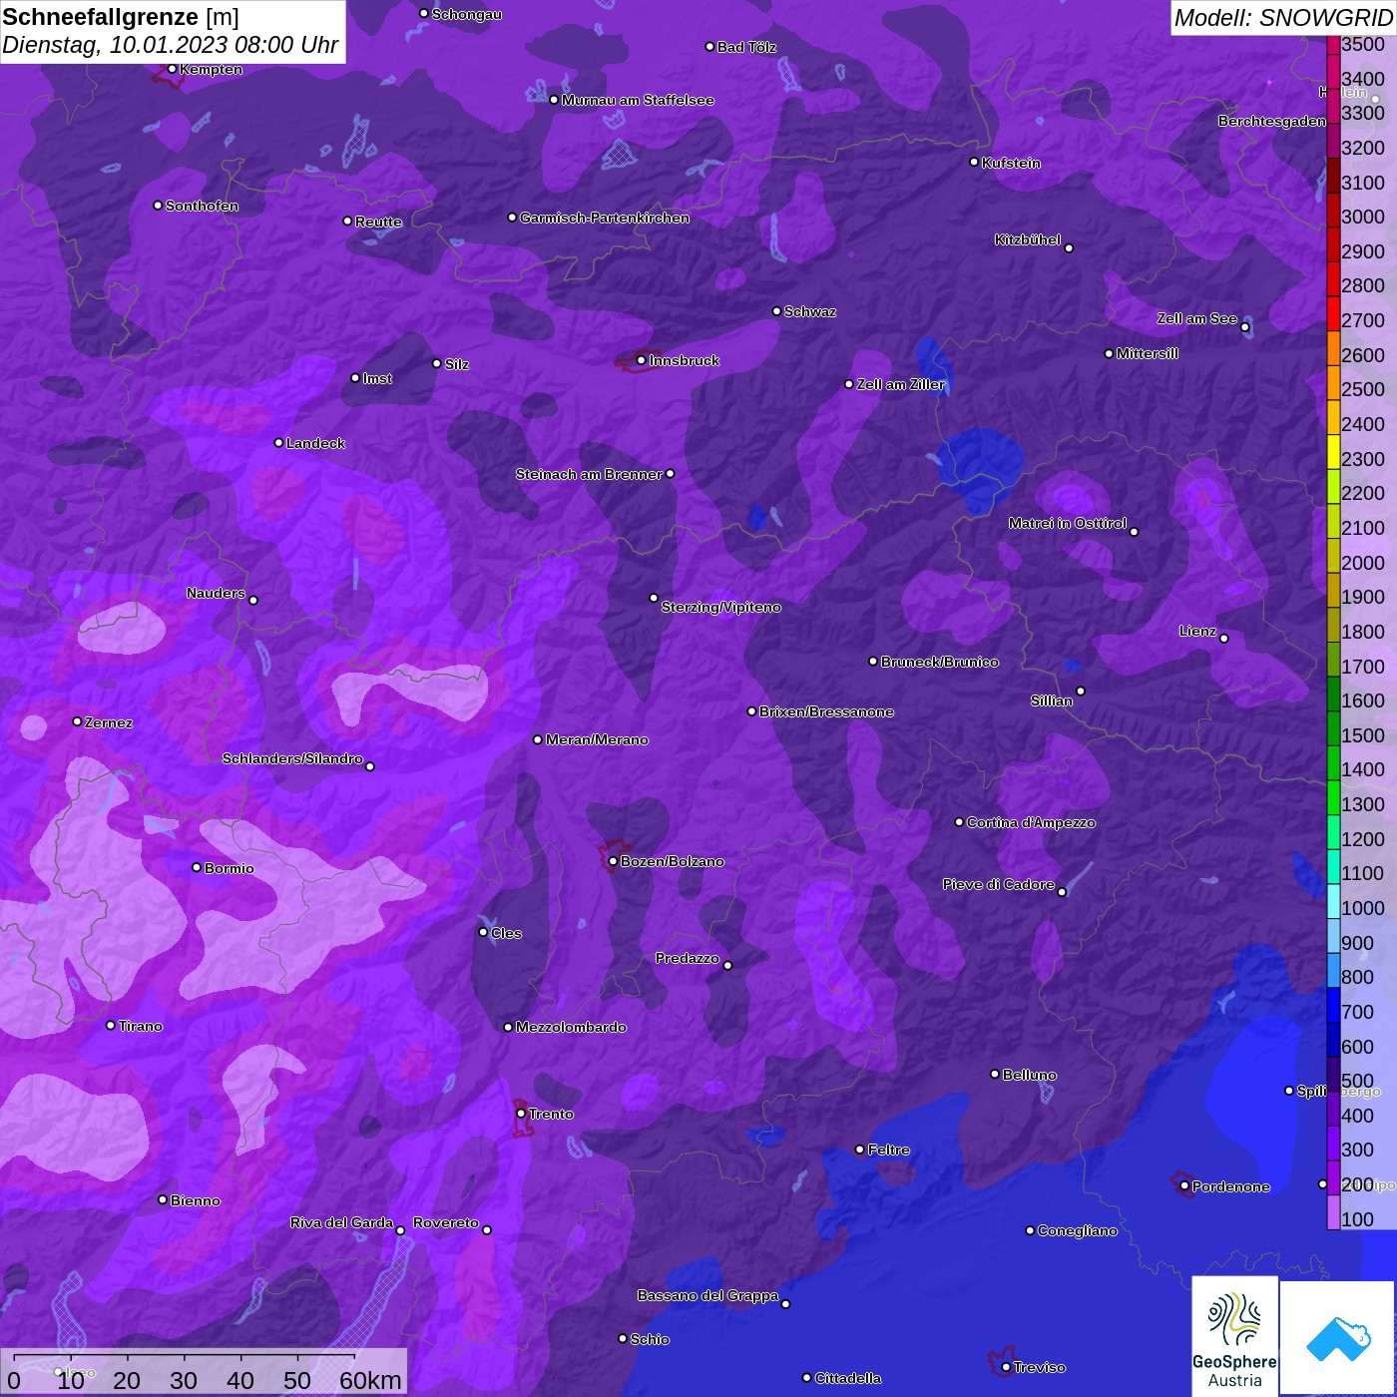Click the Treviso city marker dot
Image resolution: width=1397 pixels, height=1397 pixels.
tap(1006, 1367)
